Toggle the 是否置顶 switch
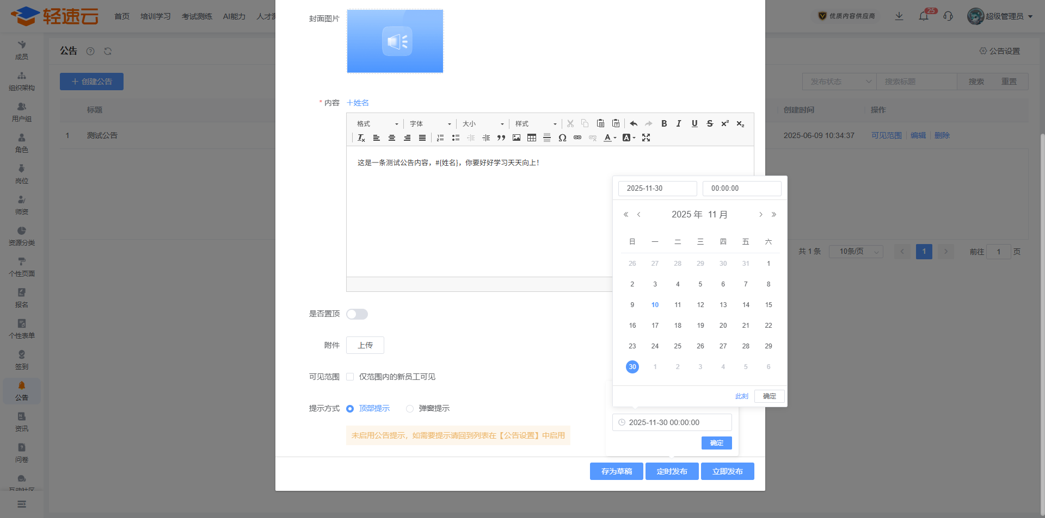1045x518 pixels. tap(357, 314)
